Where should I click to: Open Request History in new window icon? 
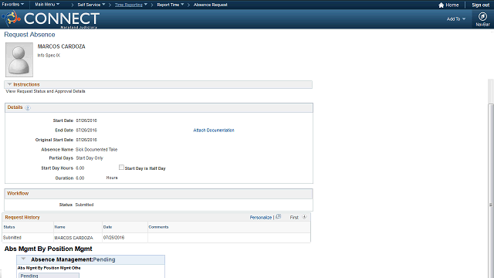click(x=278, y=217)
